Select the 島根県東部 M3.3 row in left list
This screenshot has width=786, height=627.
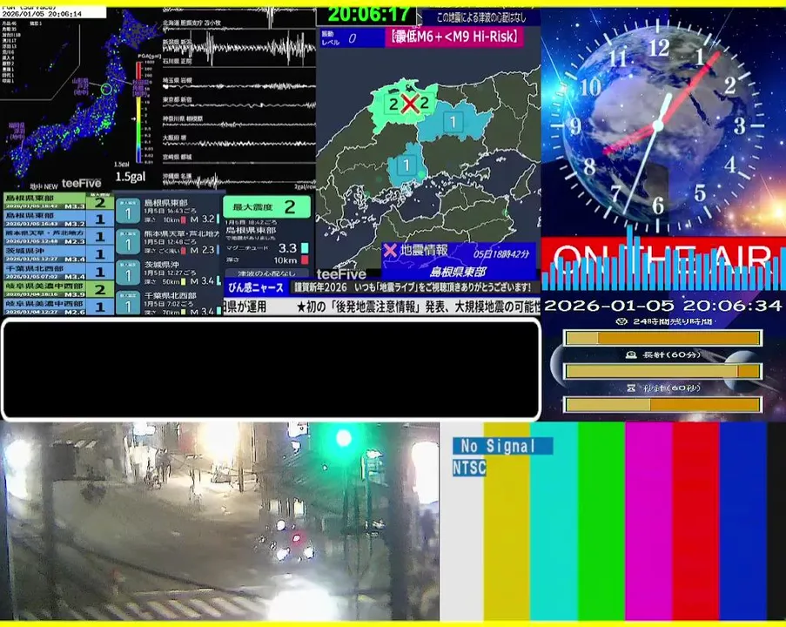coord(58,202)
